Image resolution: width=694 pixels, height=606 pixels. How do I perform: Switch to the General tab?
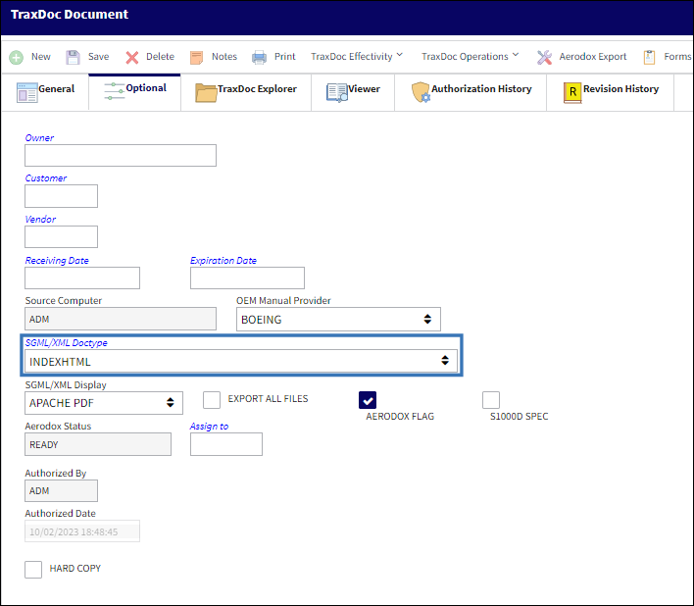point(46,92)
